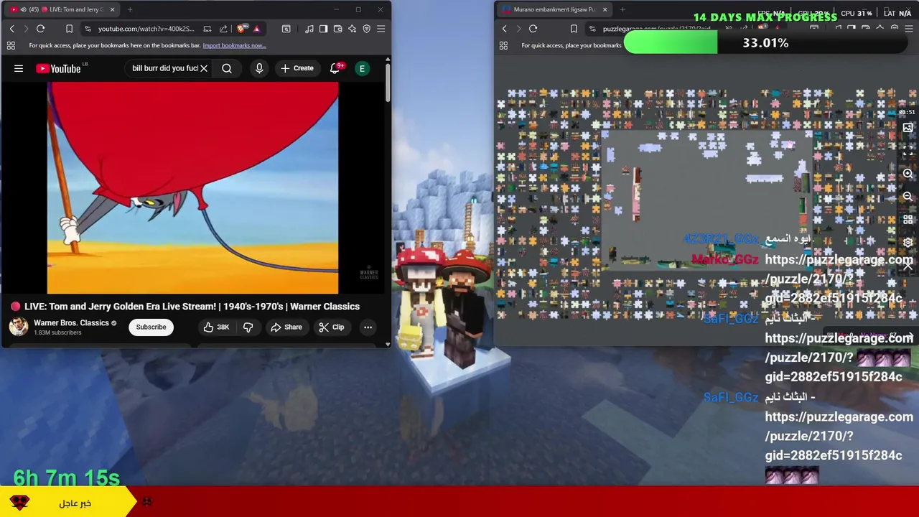Open YouTube notifications bell

335,68
